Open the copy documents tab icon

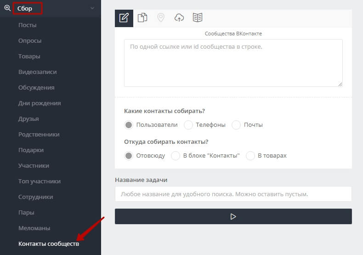[x=142, y=17]
